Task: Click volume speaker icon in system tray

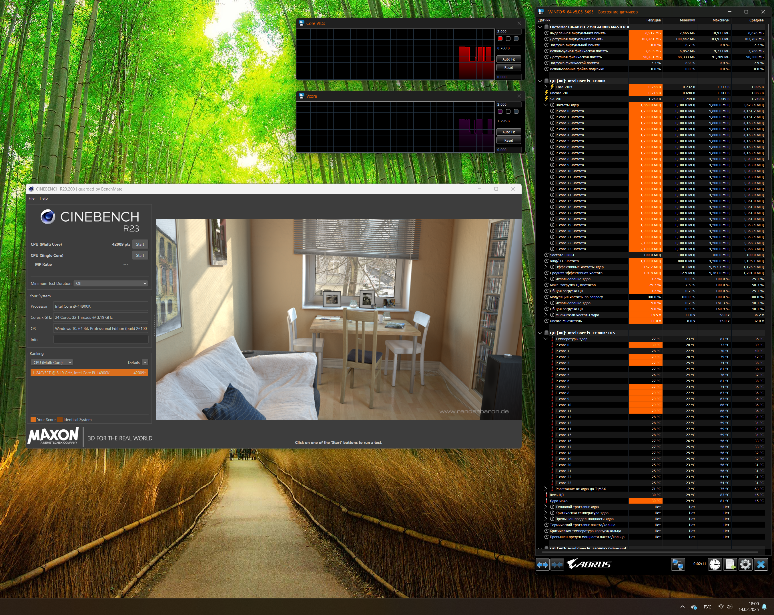Action: [x=729, y=607]
